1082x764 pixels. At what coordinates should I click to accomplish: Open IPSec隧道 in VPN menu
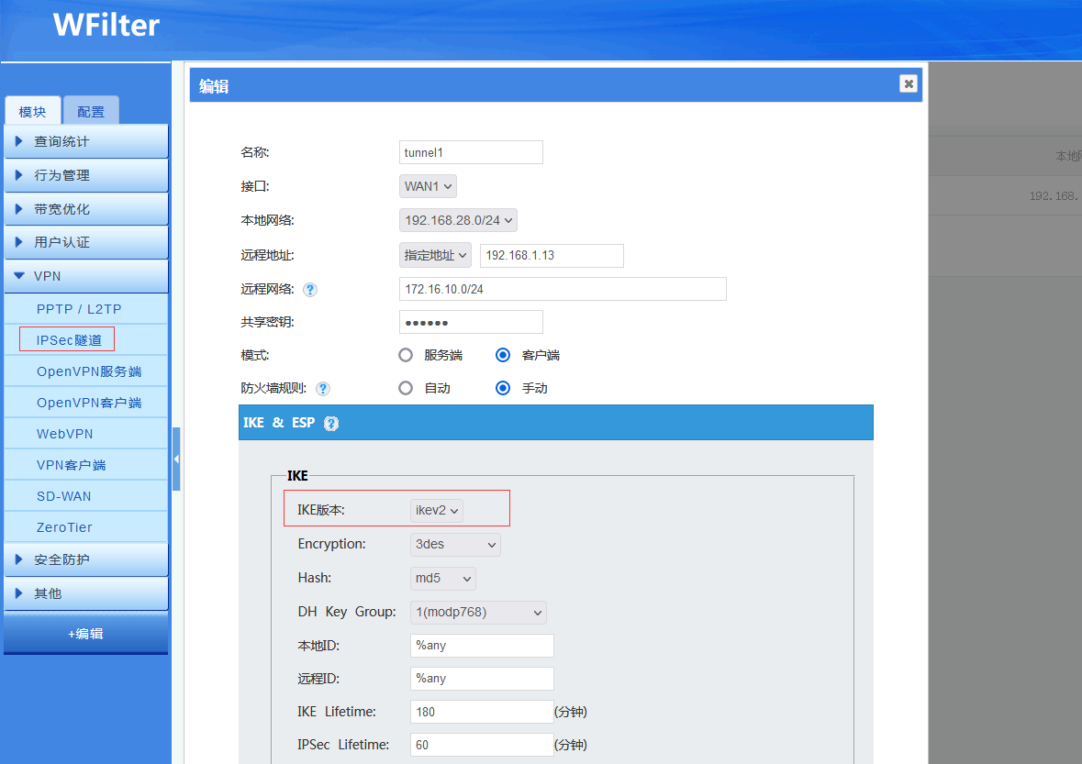[x=68, y=340]
